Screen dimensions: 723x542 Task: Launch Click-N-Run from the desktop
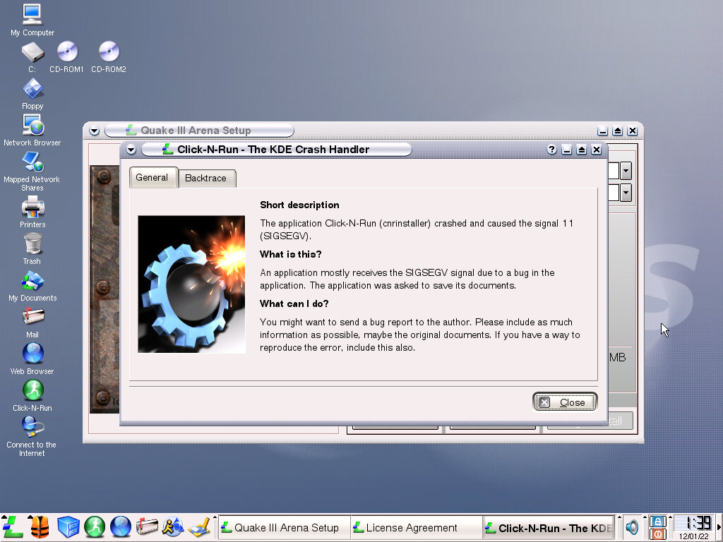pyautogui.click(x=32, y=390)
